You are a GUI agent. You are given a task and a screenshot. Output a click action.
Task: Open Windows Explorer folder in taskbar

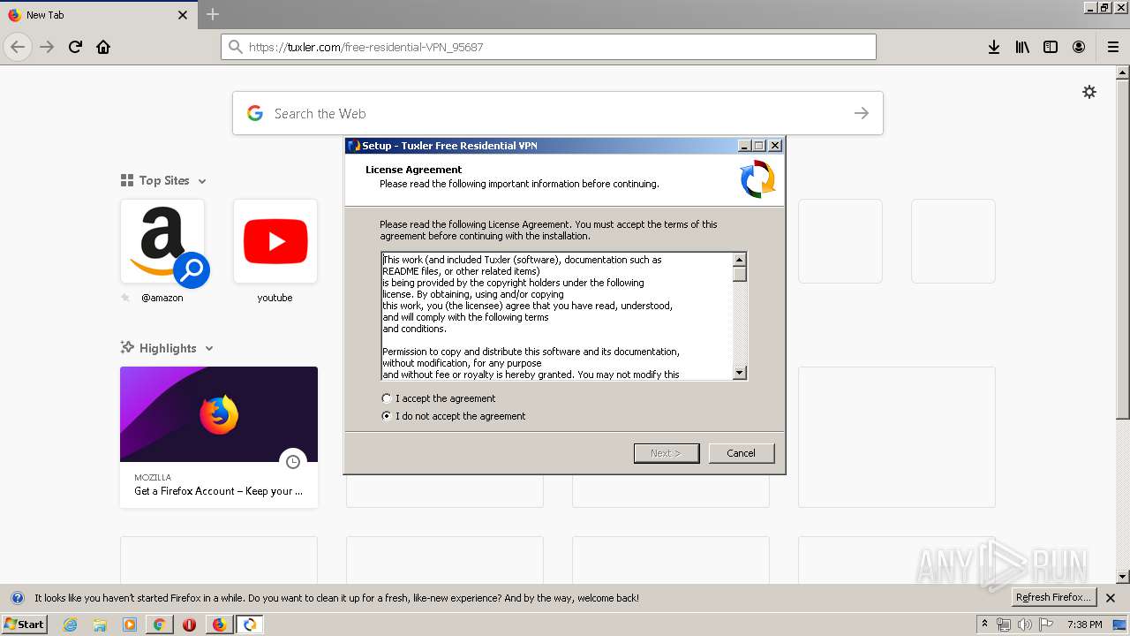(100, 625)
